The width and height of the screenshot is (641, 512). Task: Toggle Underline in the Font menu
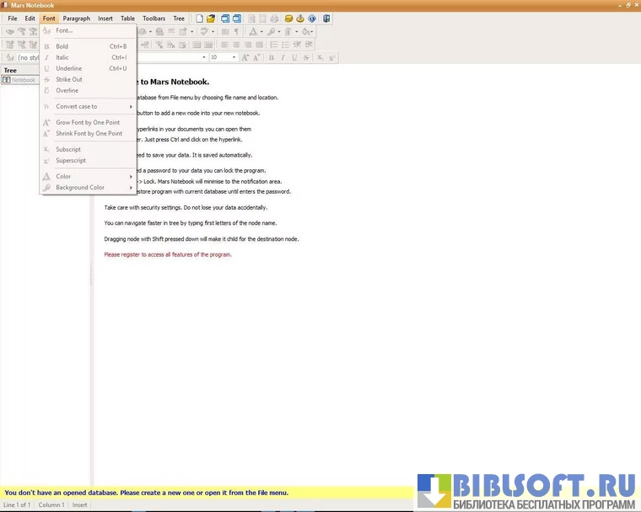tap(68, 68)
